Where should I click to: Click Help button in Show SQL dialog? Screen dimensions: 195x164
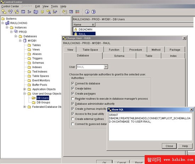pos(185,146)
